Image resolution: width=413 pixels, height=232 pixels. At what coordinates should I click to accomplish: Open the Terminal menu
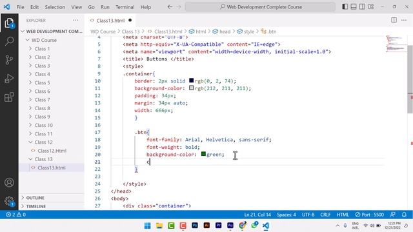(x=125, y=7)
